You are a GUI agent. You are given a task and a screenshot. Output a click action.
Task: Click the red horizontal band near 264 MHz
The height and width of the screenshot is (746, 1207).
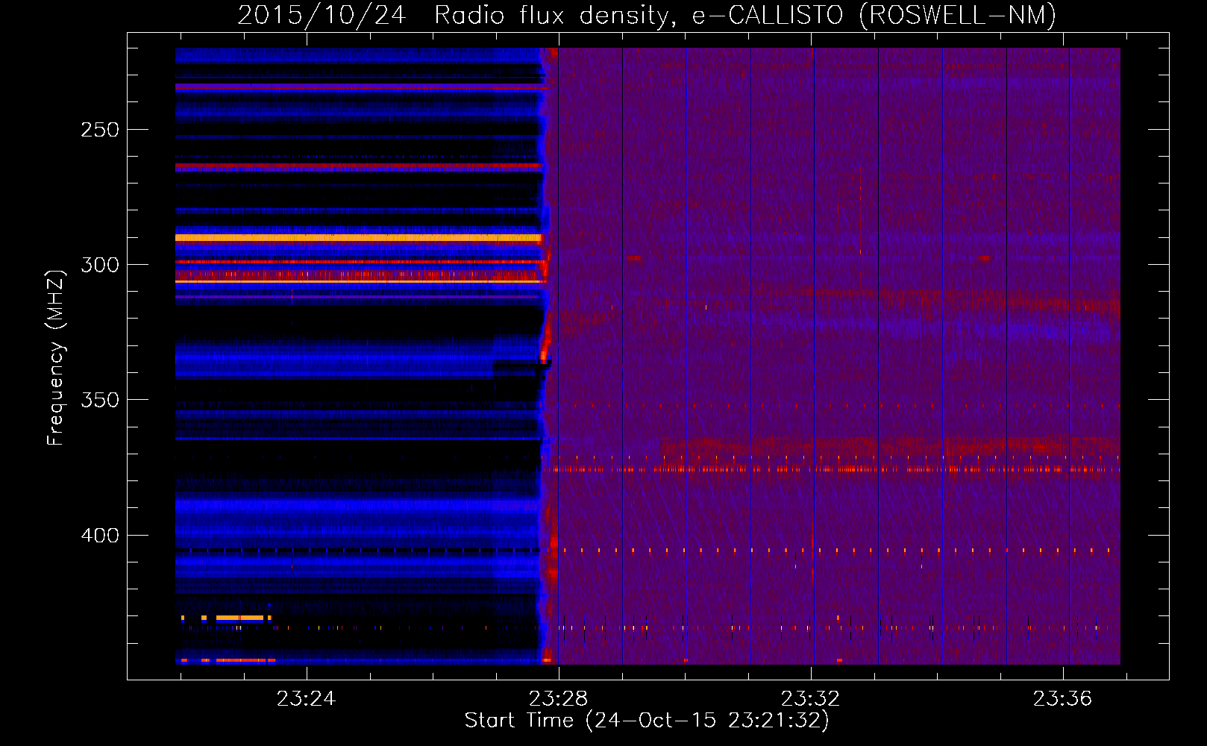358,166
